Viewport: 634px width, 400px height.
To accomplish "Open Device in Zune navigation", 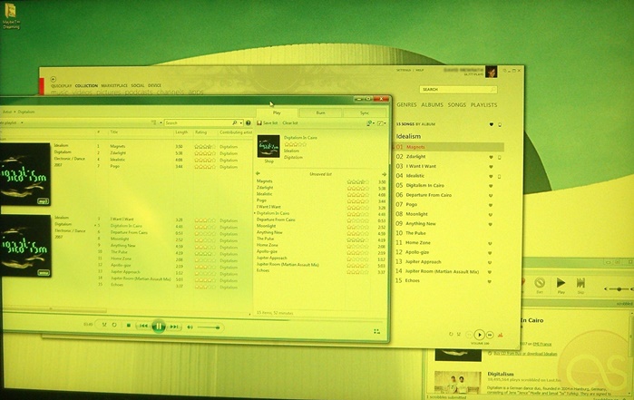I will coord(154,86).
